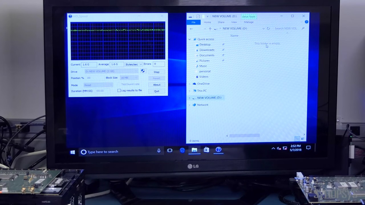
Task: Collapse the Quick access tree node
Action: click(189, 39)
